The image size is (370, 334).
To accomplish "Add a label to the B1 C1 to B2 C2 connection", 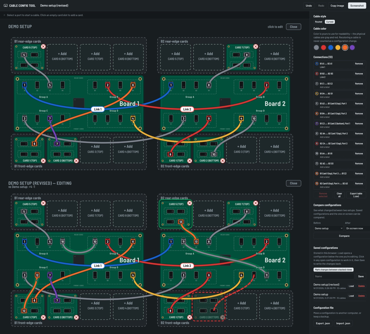I will pos(325,87).
